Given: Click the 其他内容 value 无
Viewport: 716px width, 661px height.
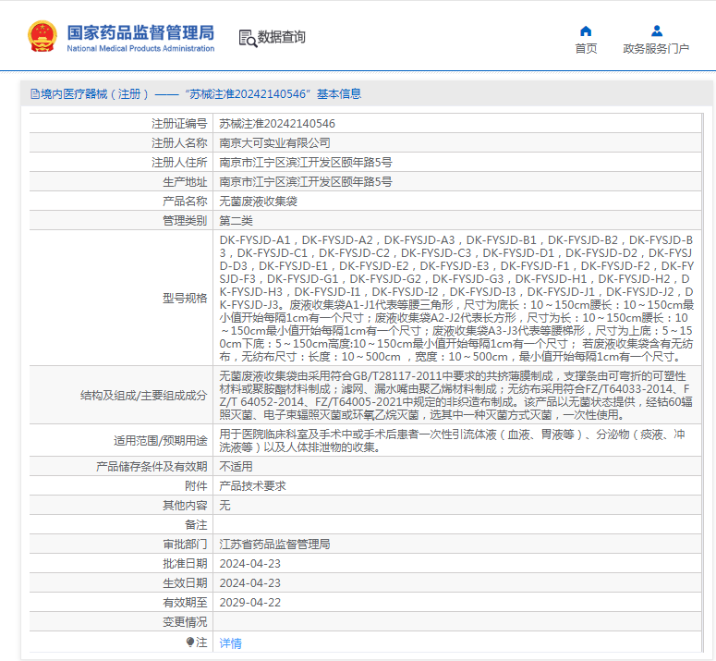Looking at the screenshot, I should coord(225,506).
